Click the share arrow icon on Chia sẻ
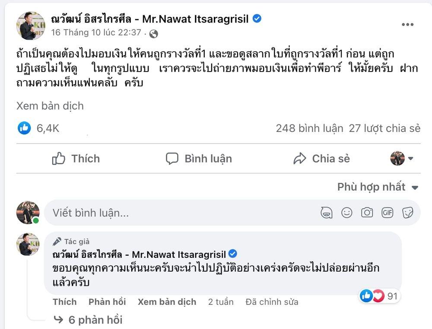Image resolution: width=432 pixels, height=329 pixels. [299, 159]
